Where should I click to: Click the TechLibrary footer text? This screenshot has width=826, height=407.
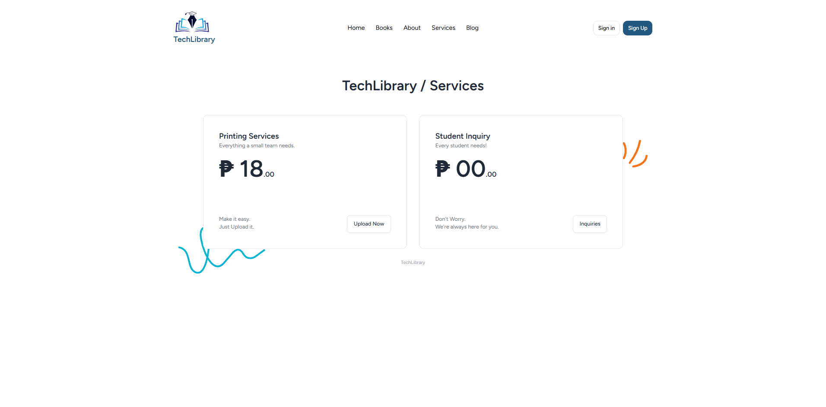click(413, 263)
